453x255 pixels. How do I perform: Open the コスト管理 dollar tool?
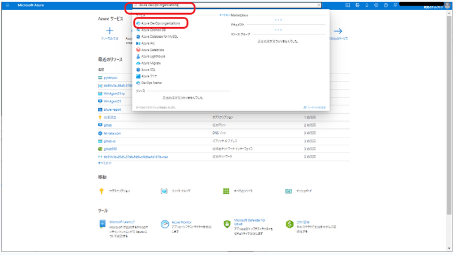[303, 222]
